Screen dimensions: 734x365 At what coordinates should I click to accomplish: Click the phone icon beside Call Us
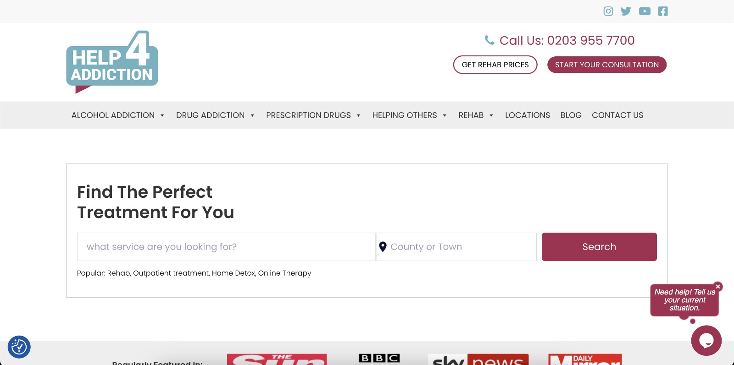tap(489, 40)
